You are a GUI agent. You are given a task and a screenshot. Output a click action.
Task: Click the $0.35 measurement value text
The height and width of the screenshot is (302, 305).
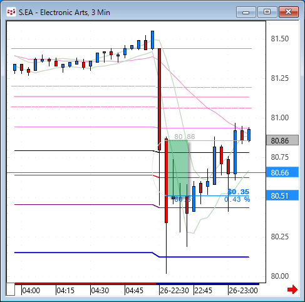tap(239, 192)
